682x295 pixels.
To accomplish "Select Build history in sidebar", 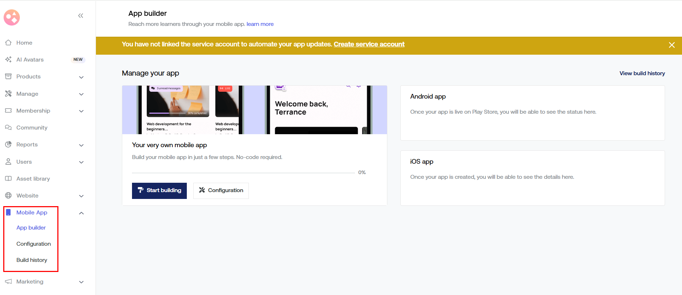I will click(x=32, y=260).
